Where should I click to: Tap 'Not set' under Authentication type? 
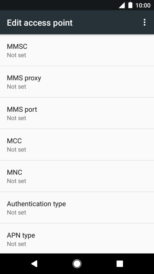pyautogui.click(x=16, y=212)
